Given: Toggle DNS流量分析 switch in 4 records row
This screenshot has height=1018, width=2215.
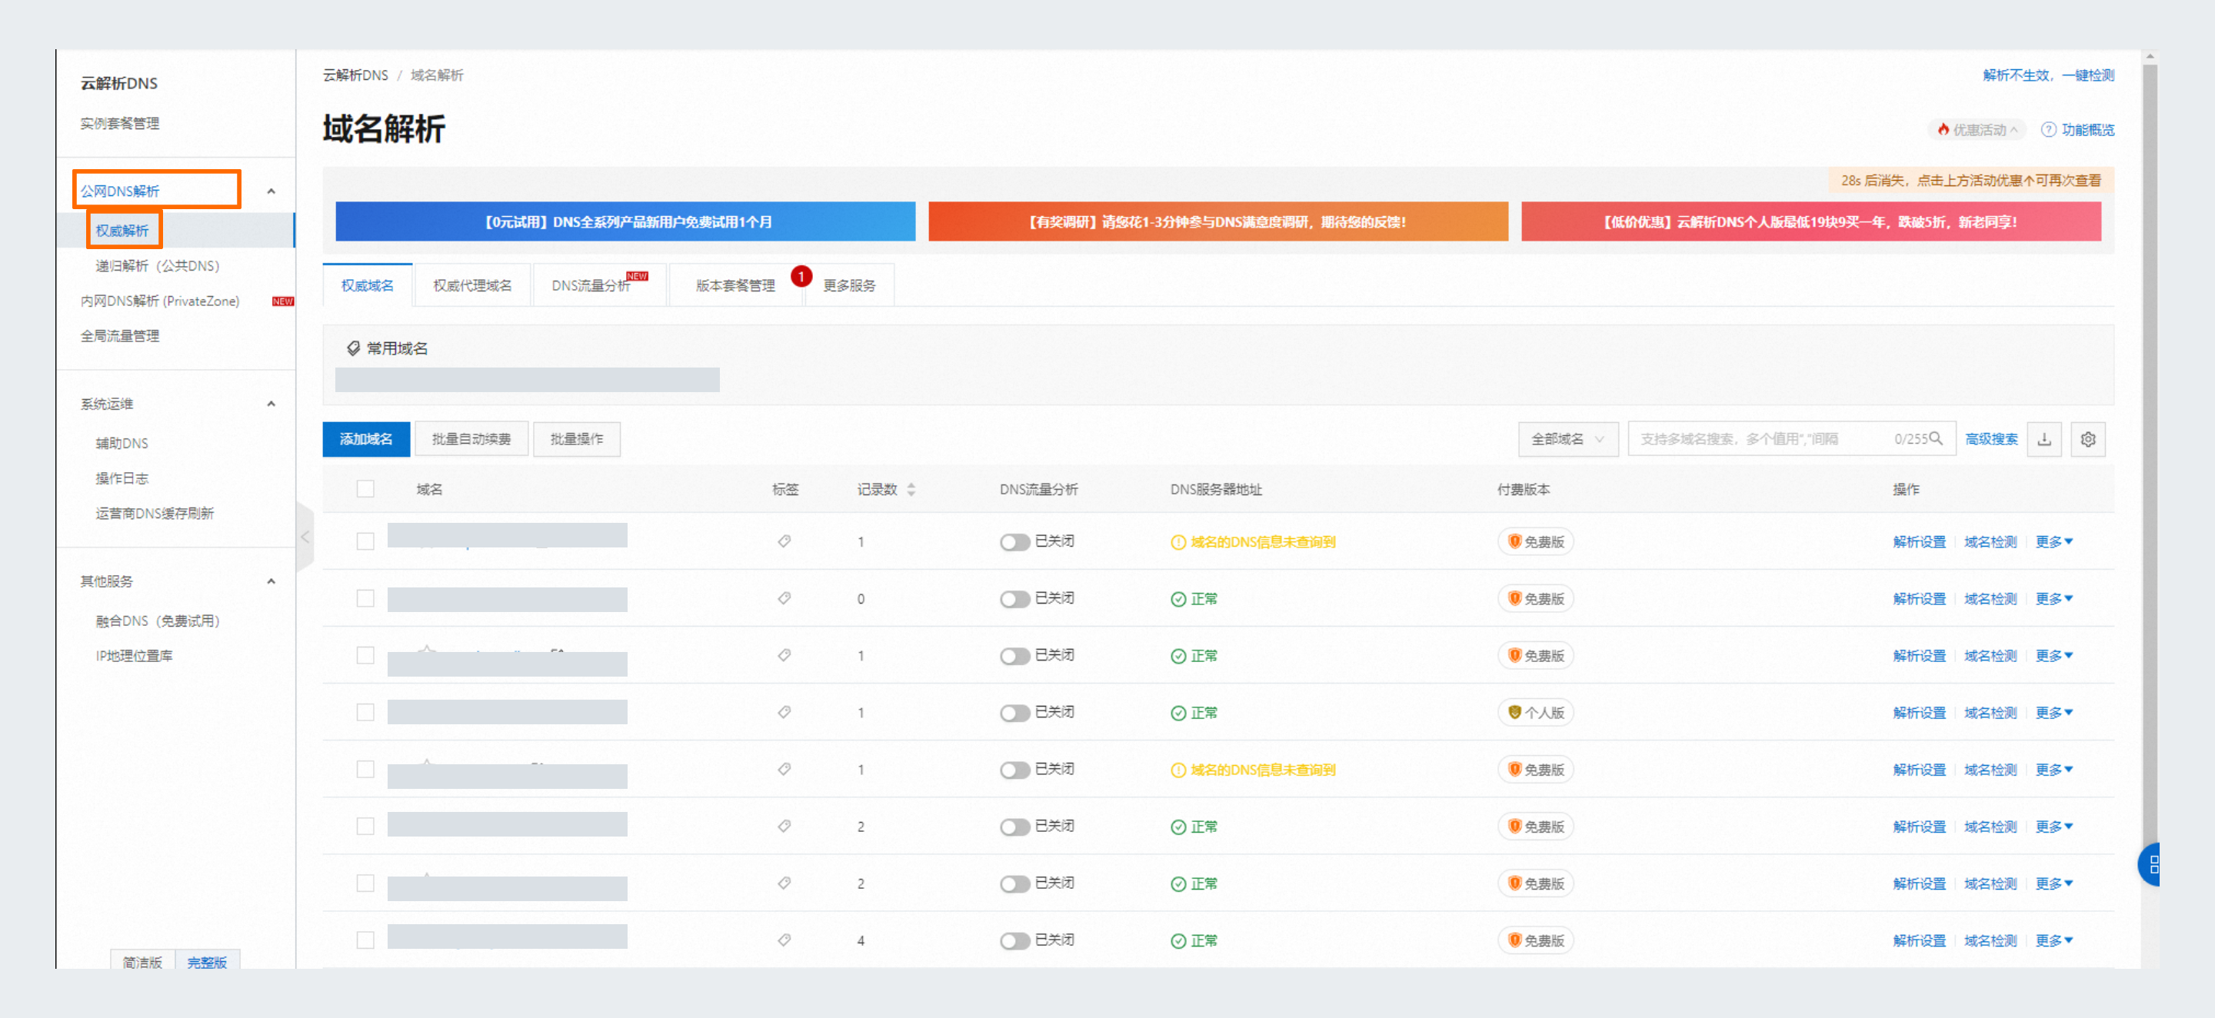Looking at the screenshot, I should point(1014,940).
